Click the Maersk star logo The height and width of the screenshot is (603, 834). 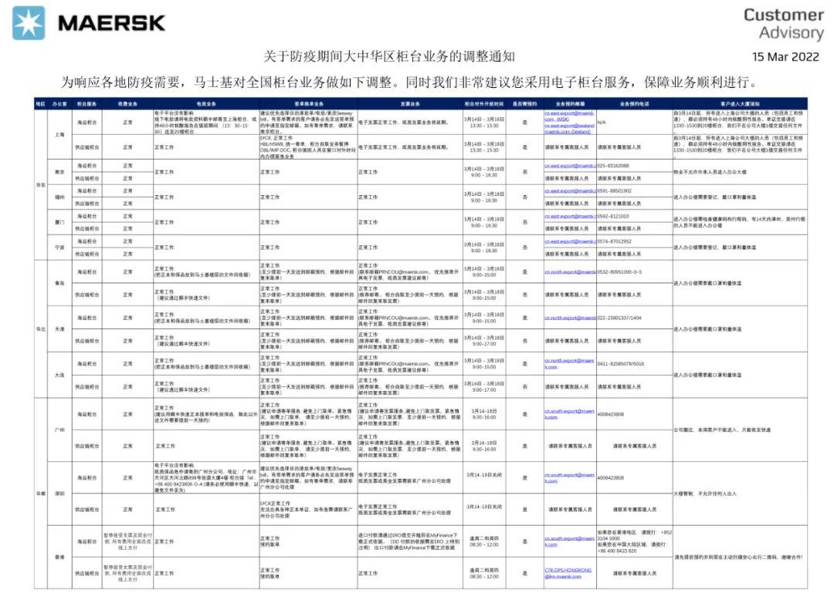[29, 23]
